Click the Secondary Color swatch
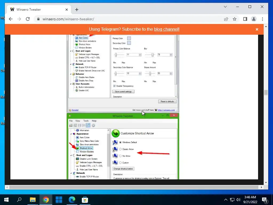 [x=129, y=43]
